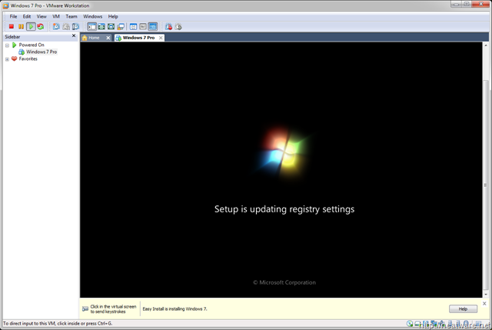This screenshot has width=492, height=330.
Task: Collapse the Powered On tree node
Action: click(7, 45)
